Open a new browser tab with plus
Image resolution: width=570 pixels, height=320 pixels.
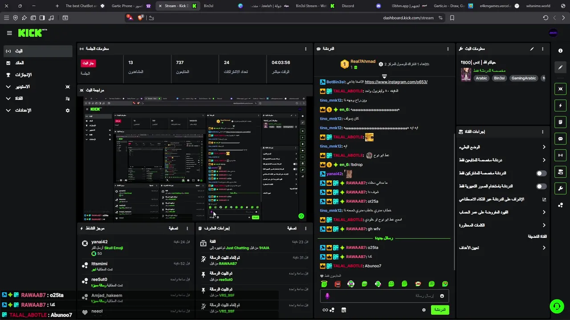57,6
